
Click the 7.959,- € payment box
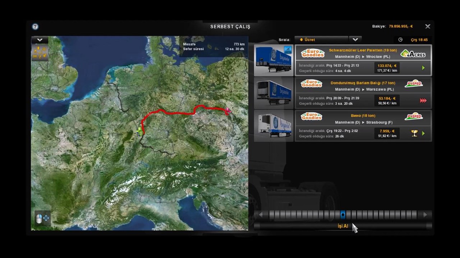click(387, 133)
